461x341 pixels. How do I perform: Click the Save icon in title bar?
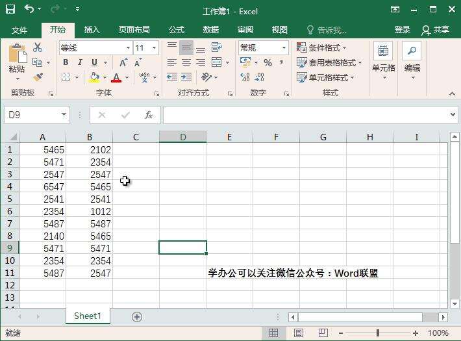(10, 10)
